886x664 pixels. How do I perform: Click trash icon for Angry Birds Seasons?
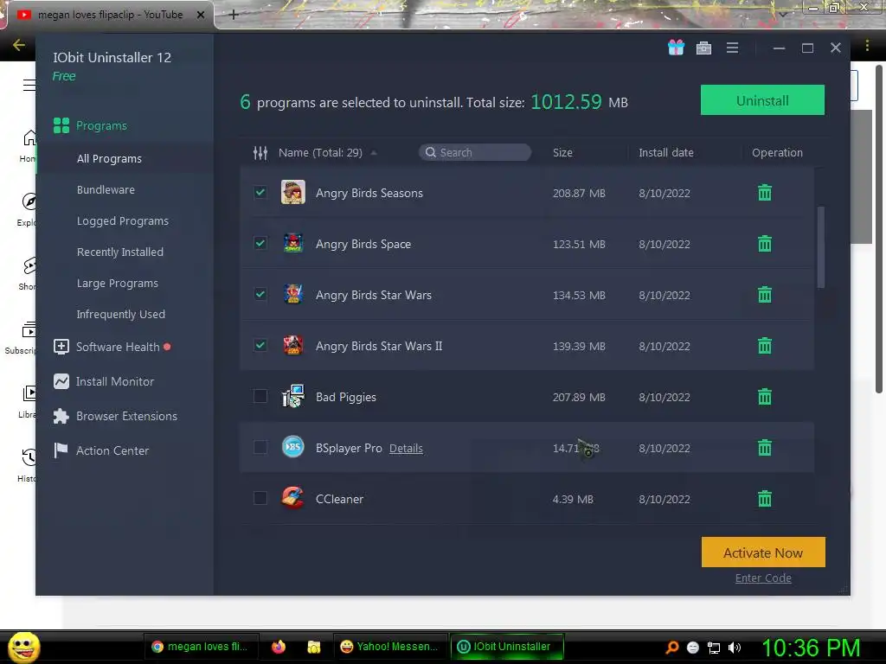(x=765, y=193)
